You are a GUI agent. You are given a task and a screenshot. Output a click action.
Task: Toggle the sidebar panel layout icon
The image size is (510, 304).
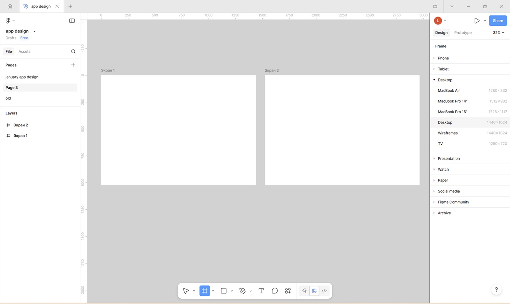tap(72, 21)
